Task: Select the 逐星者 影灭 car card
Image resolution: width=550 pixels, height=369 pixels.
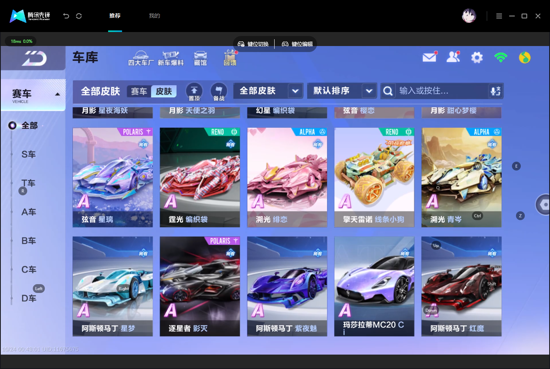Action: (x=200, y=287)
